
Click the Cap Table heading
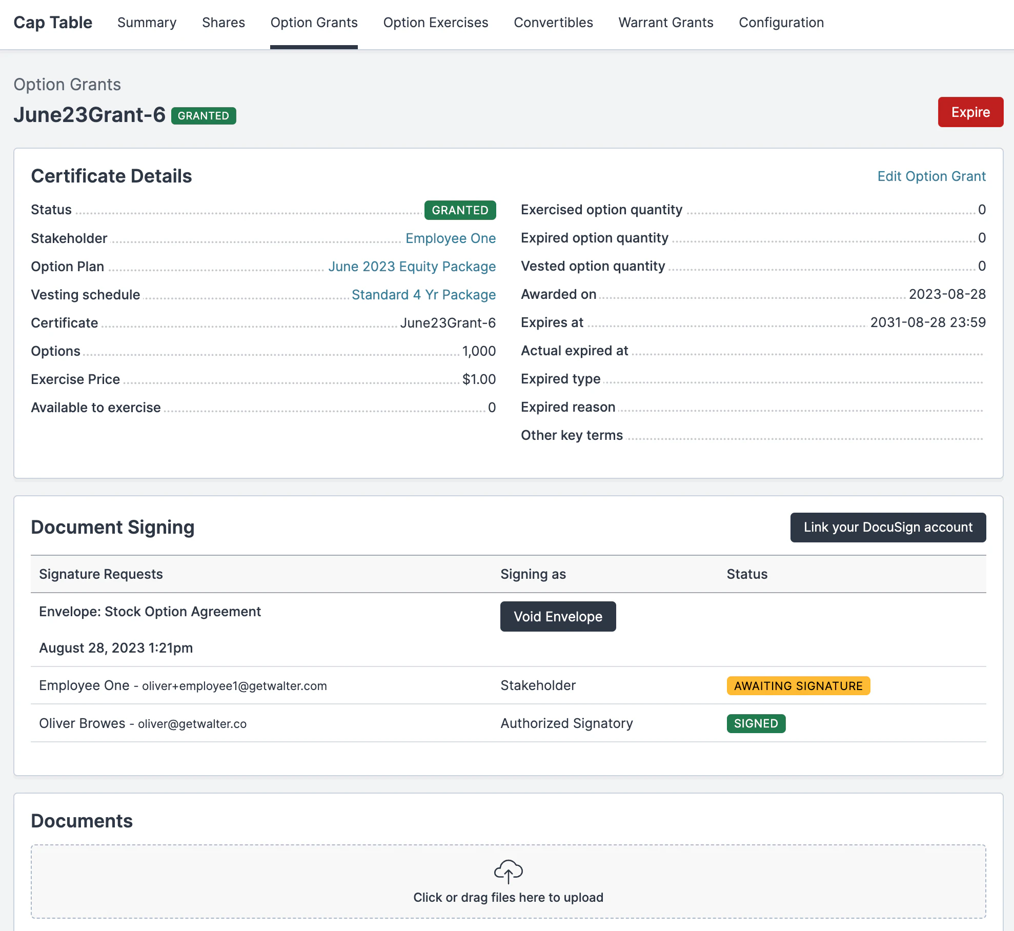pyautogui.click(x=53, y=23)
